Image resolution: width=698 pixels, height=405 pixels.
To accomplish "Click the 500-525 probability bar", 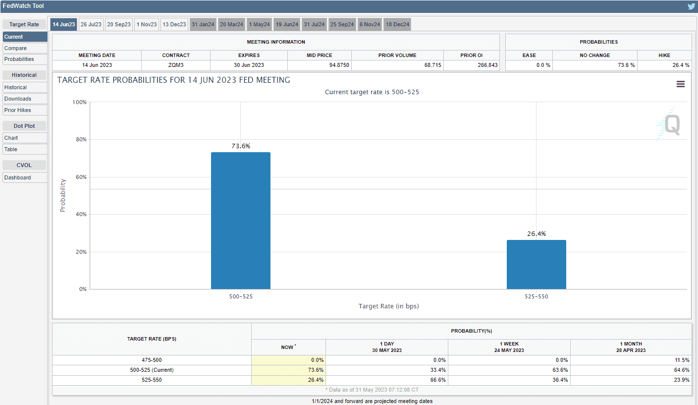I will coord(241,221).
